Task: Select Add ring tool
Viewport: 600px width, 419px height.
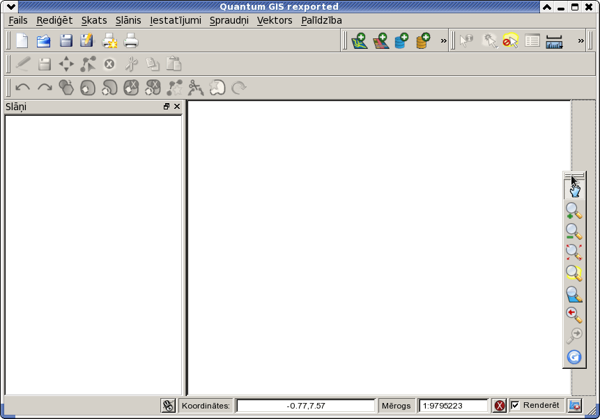Action: coord(88,88)
